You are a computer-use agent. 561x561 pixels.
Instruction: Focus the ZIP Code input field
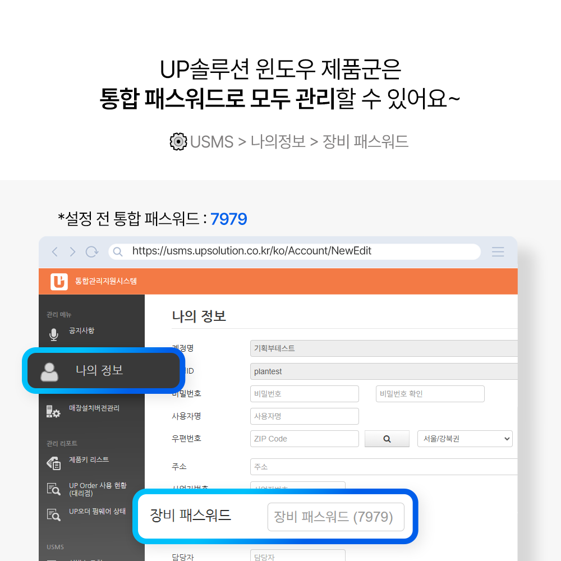pos(305,439)
